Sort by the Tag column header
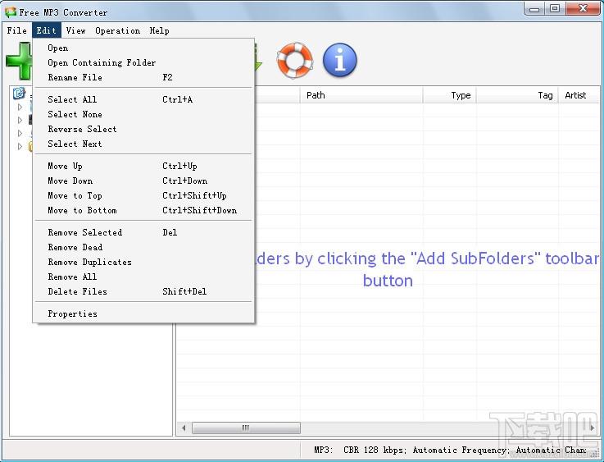Image resolution: width=604 pixels, height=462 pixels. tap(517, 95)
